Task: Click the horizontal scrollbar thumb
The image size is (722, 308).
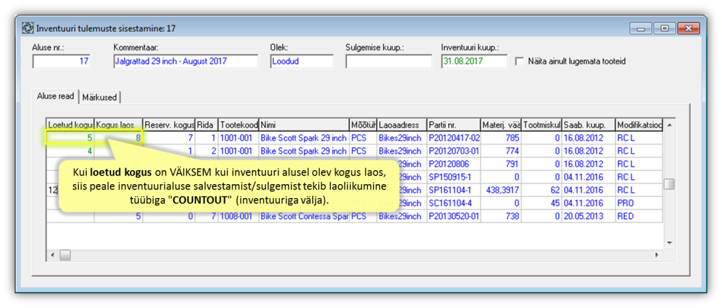Action: coord(65,255)
